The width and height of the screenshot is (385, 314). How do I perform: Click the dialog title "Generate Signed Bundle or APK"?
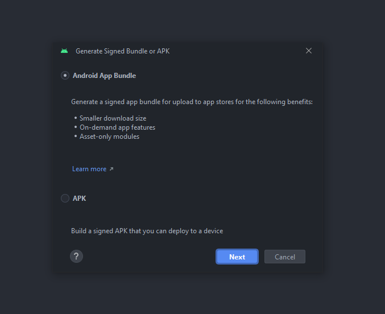tap(122, 51)
